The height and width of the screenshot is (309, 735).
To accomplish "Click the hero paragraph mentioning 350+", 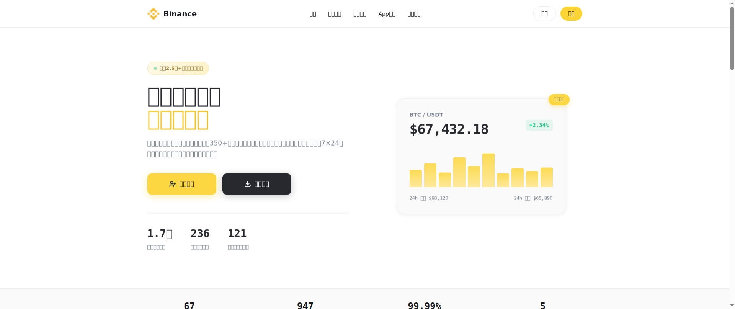I will click(245, 149).
